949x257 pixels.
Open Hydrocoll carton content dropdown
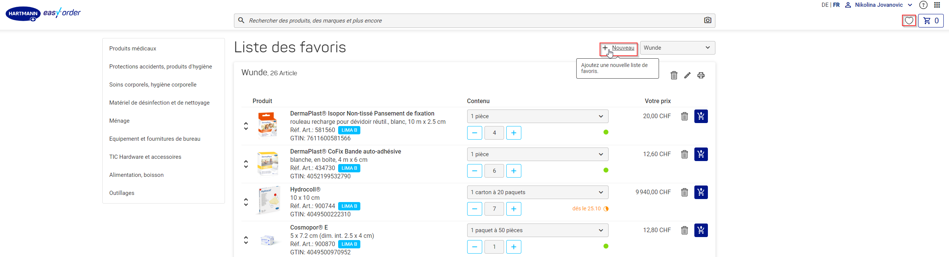pos(538,192)
